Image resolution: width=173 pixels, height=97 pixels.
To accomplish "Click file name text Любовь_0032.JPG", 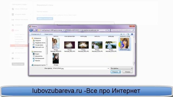I will click(x=70, y=51).
